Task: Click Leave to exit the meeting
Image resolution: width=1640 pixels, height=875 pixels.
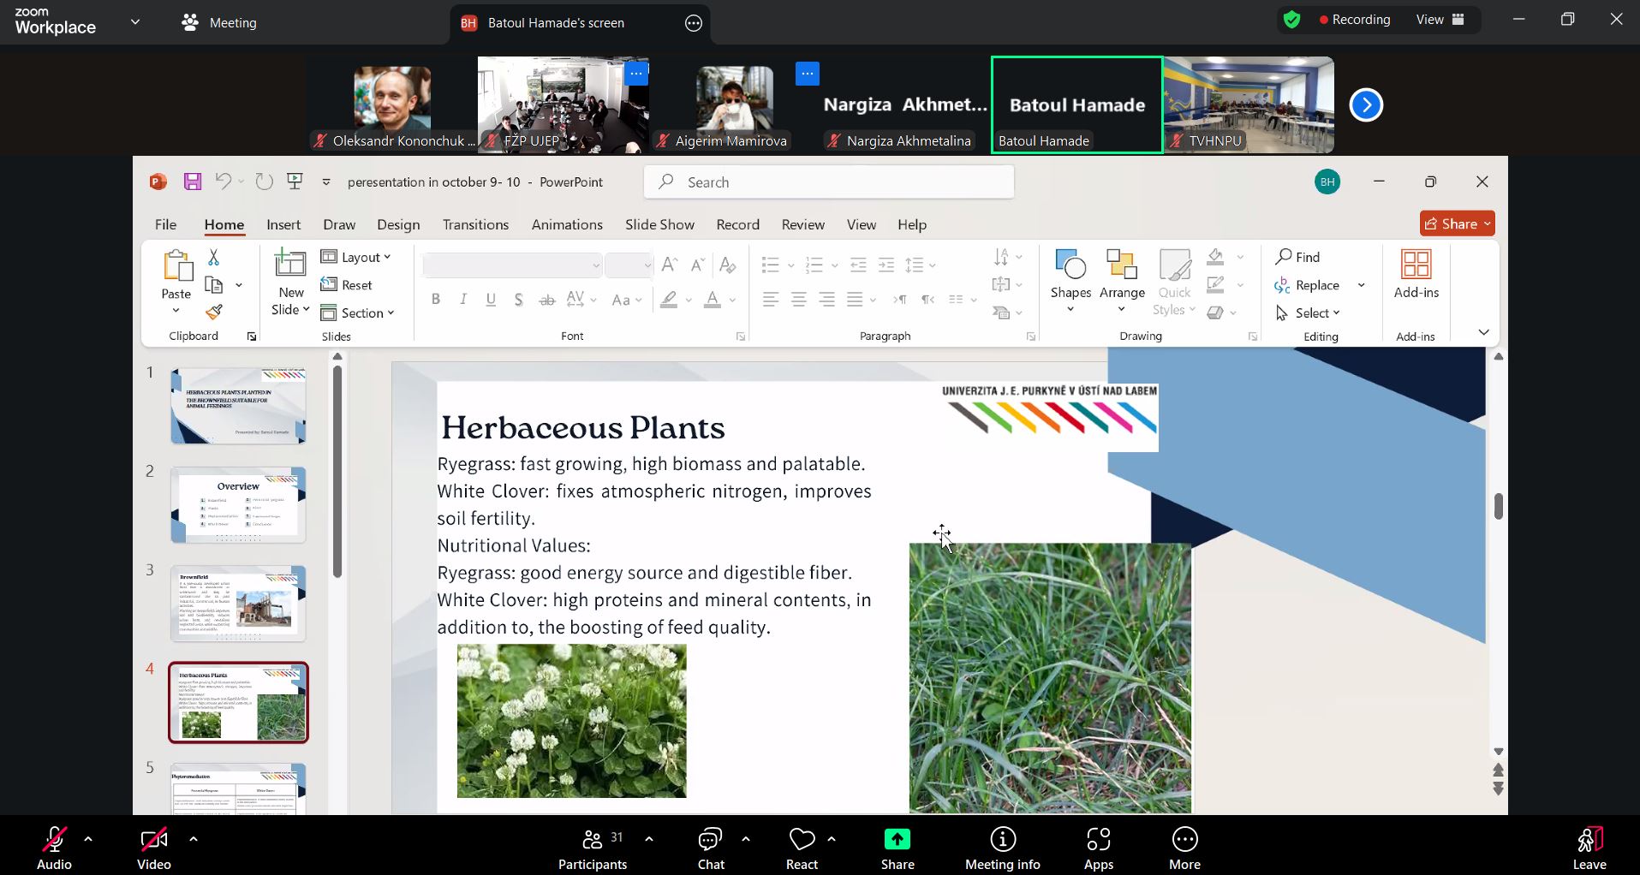Action: click(x=1589, y=848)
